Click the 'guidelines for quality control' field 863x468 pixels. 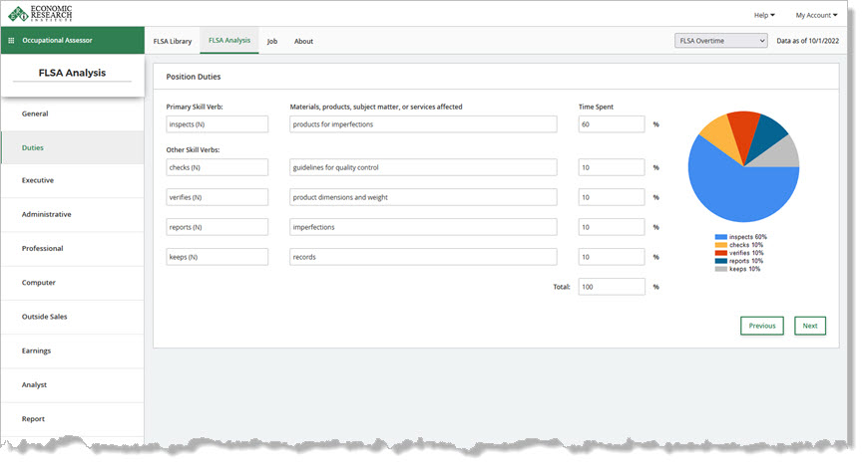pyautogui.click(x=423, y=167)
